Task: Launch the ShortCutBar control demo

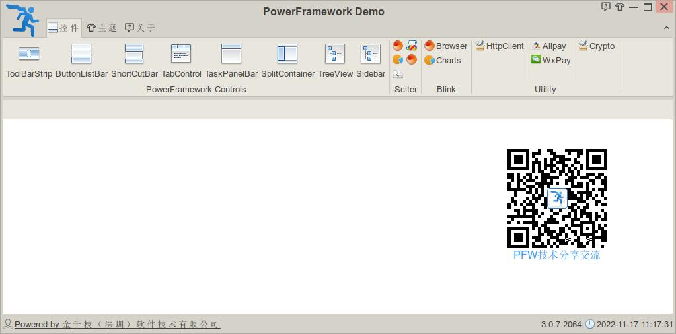Action: 135,60
